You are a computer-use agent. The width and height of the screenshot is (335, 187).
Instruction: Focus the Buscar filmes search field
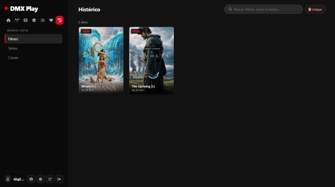click(263, 9)
